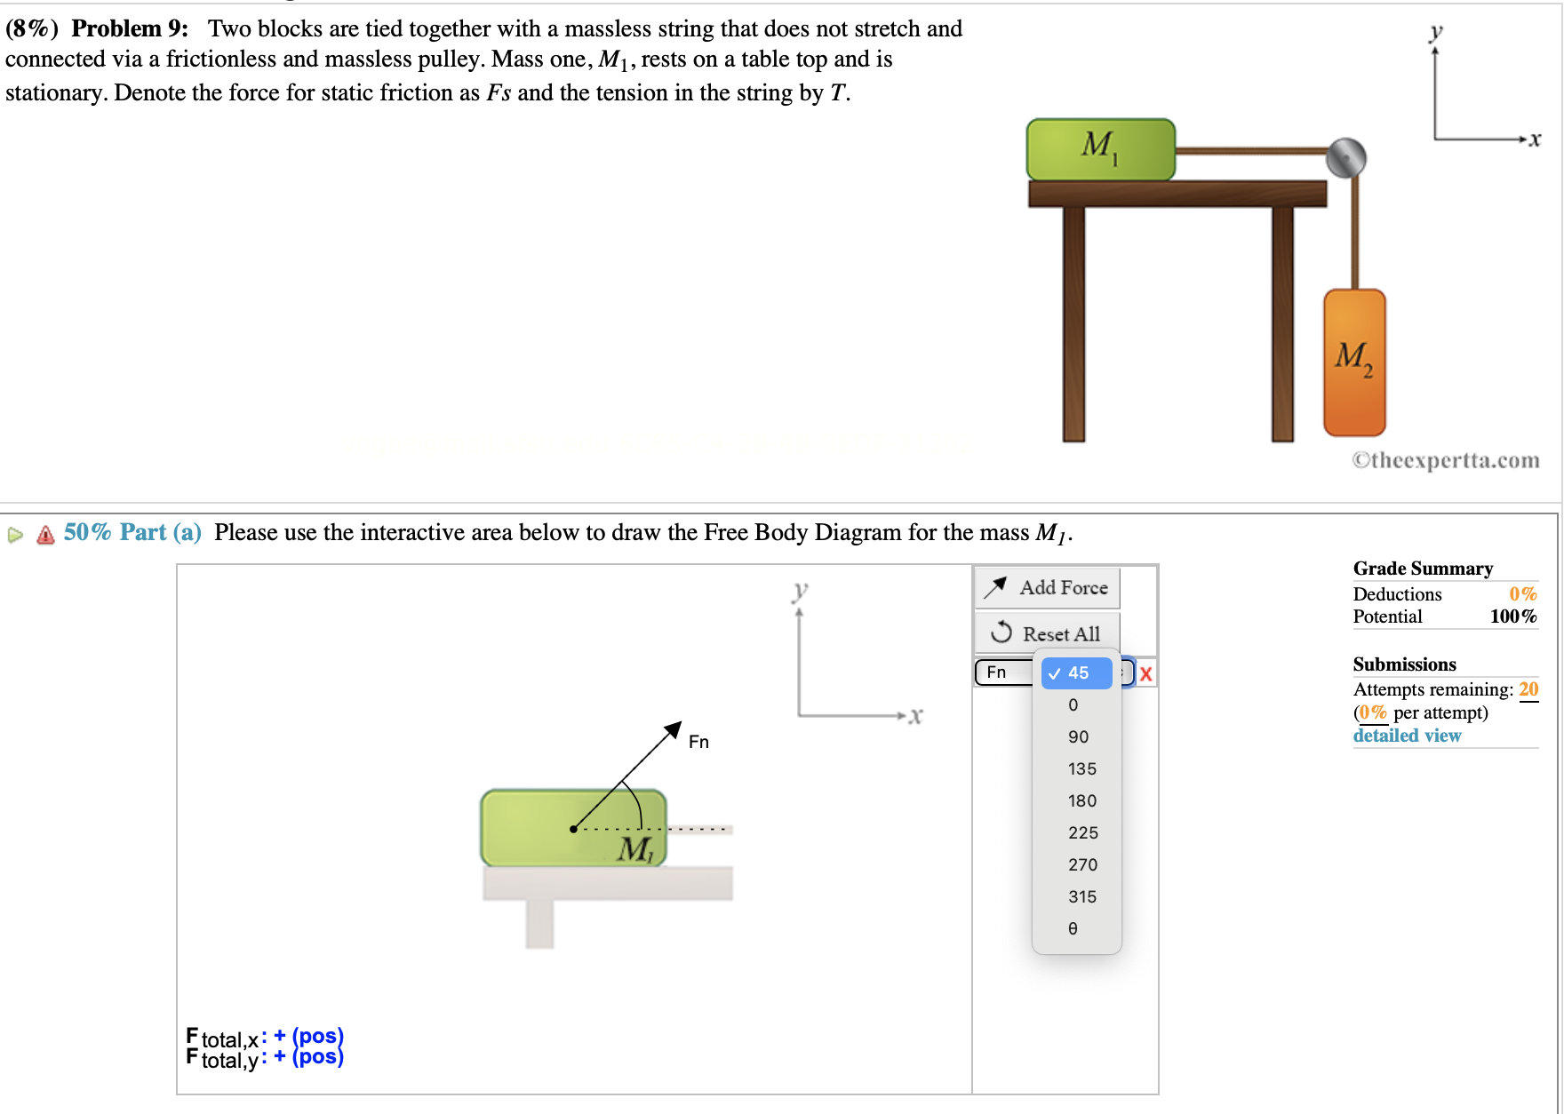The width and height of the screenshot is (1564, 1114).
Task: Click the Fn arrow head in diagram
Action: [674, 729]
